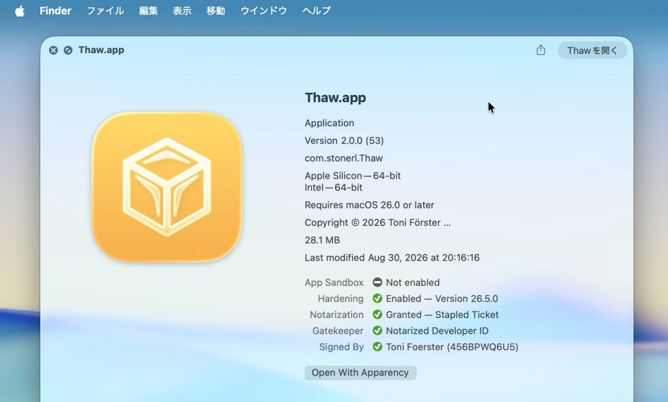Click the Not enabled sandbox value
668x402 pixels.
[x=413, y=283]
